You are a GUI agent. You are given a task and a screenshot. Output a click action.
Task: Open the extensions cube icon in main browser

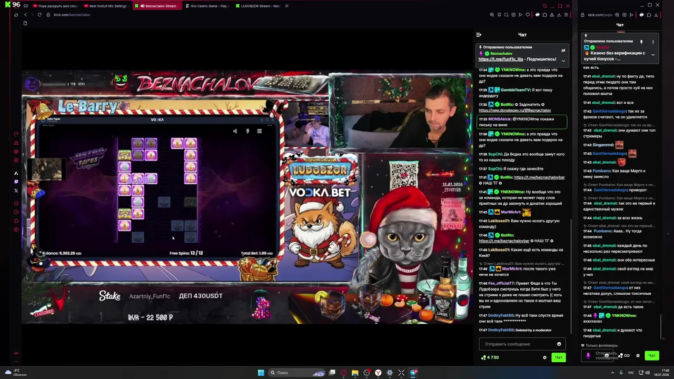pyautogui.click(x=546, y=15)
